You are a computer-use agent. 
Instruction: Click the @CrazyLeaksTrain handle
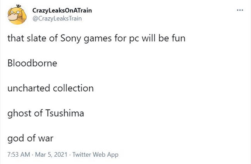pos(57,18)
